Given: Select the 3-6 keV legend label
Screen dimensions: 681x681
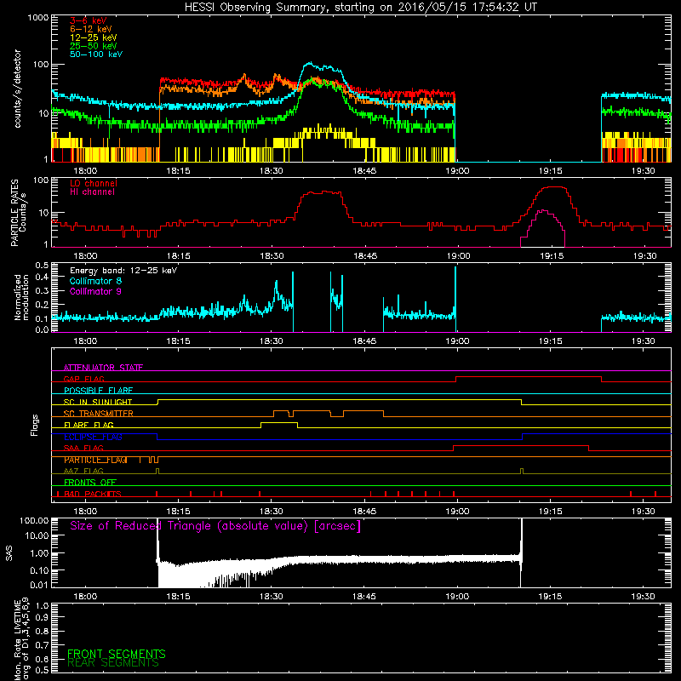Looking at the screenshot, I should [x=89, y=20].
